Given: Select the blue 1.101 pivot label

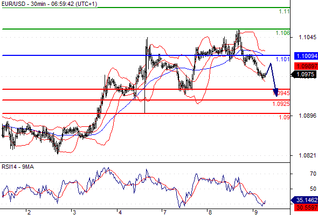Looking at the screenshot, I should pos(282,59).
